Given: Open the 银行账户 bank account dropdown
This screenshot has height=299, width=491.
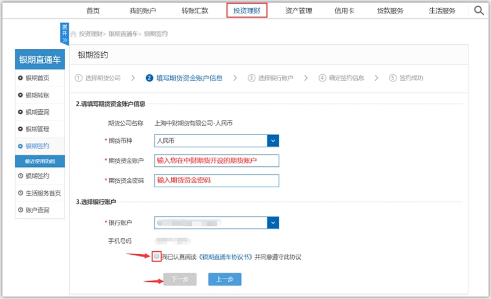Looking at the screenshot, I should [273, 223].
